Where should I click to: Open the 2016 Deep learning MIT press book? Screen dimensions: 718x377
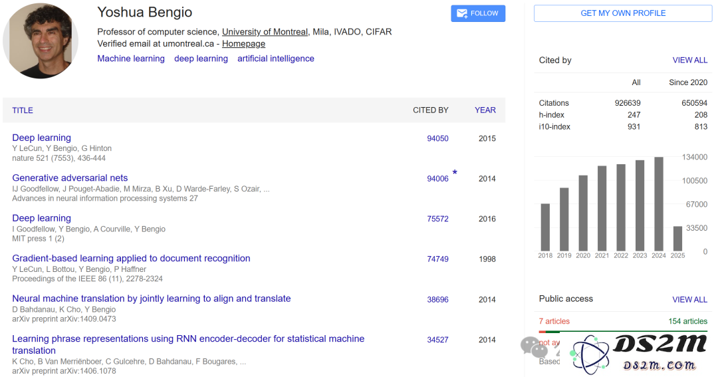pos(42,218)
